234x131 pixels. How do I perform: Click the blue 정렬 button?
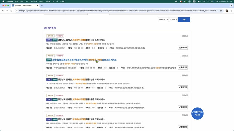tap(184, 20)
